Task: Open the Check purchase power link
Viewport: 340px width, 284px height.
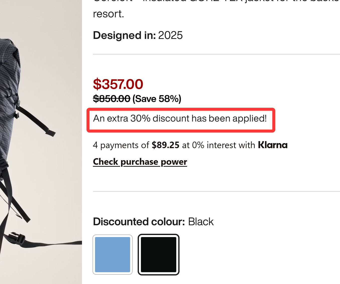Action: tap(140, 162)
